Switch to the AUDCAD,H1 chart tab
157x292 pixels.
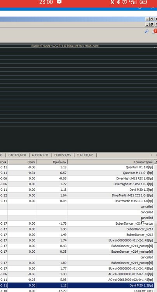tap(40, 155)
